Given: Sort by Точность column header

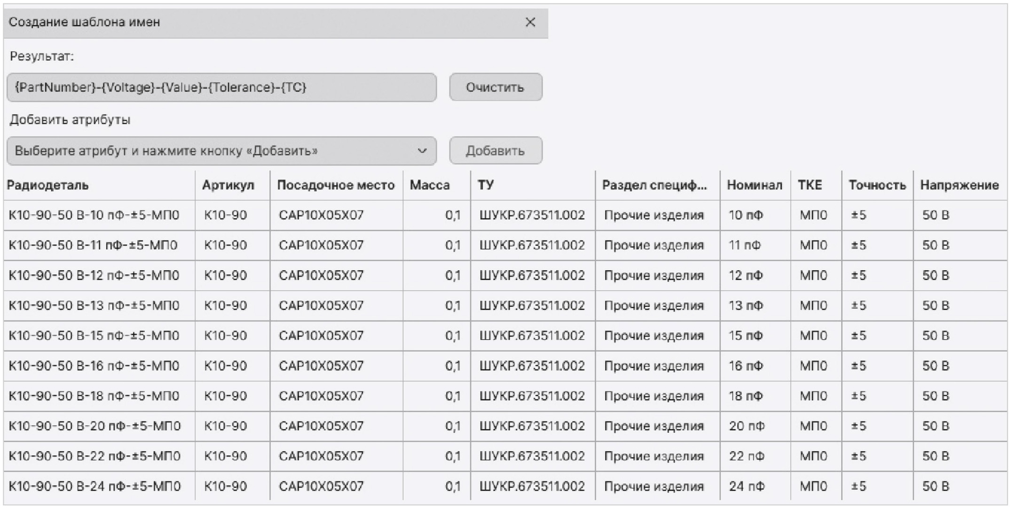Looking at the screenshot, I should (x=876, y=185).
